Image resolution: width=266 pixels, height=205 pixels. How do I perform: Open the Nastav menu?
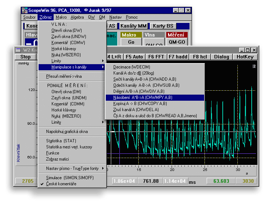[115, 17]
